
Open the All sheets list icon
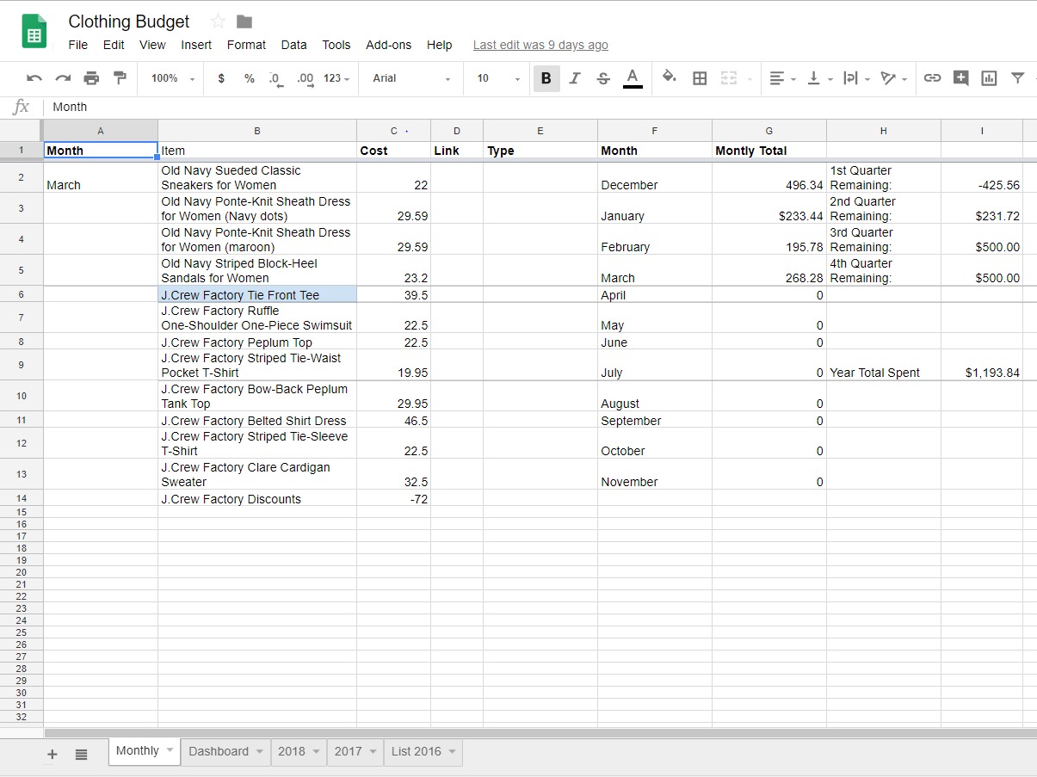pos(81,754)
